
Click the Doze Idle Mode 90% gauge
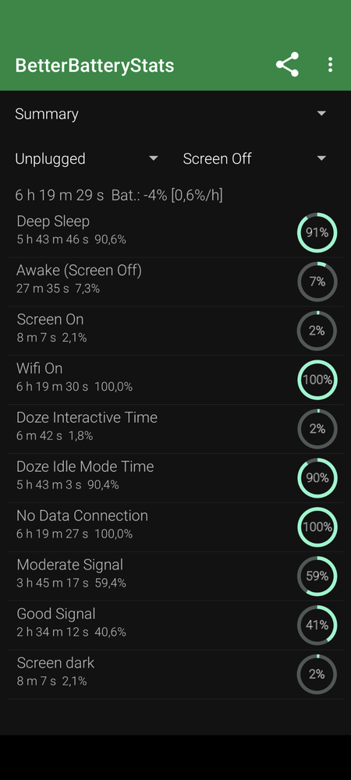pos(317,478)
